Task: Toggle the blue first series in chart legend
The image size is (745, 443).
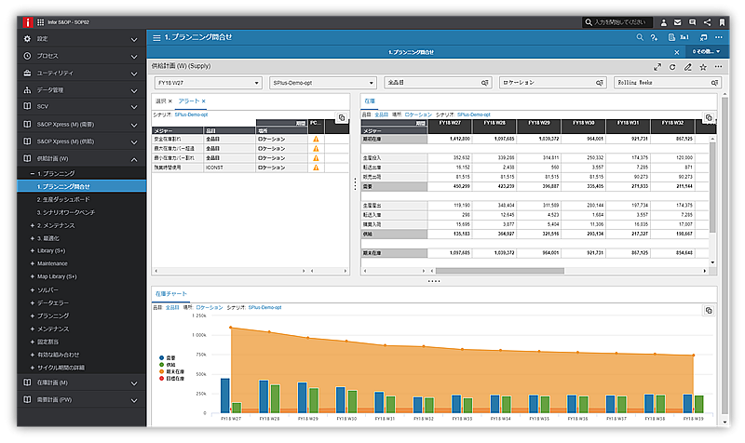Action: point(168,358)
